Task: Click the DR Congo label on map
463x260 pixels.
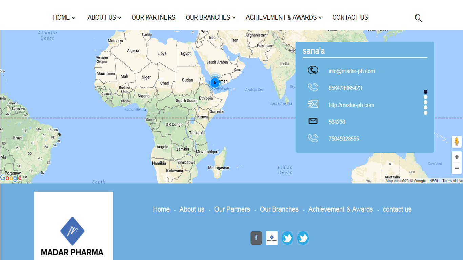Action: point(174,125)
